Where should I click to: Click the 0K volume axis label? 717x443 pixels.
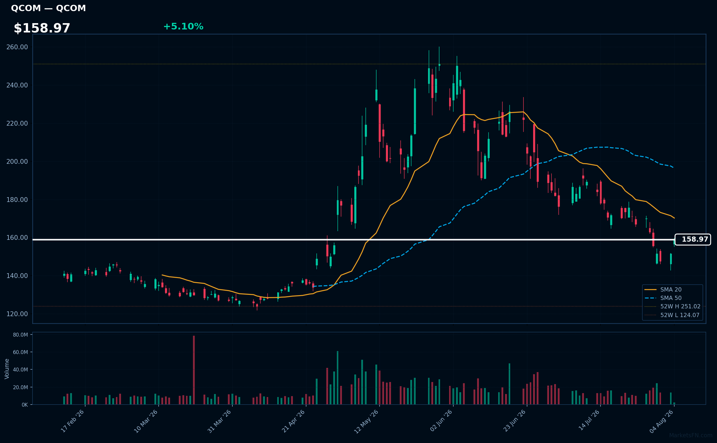(25, 405)
